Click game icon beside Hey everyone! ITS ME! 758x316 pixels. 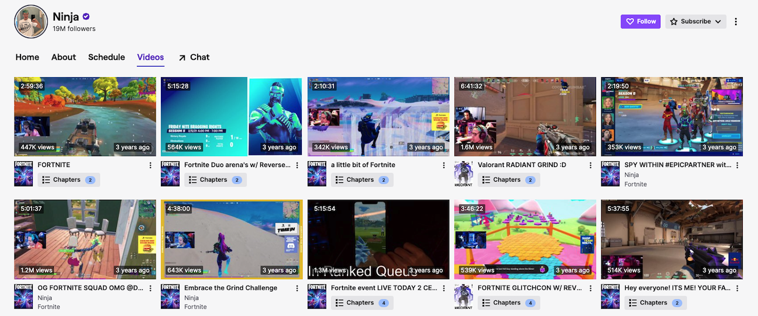(x=611, y=297)
